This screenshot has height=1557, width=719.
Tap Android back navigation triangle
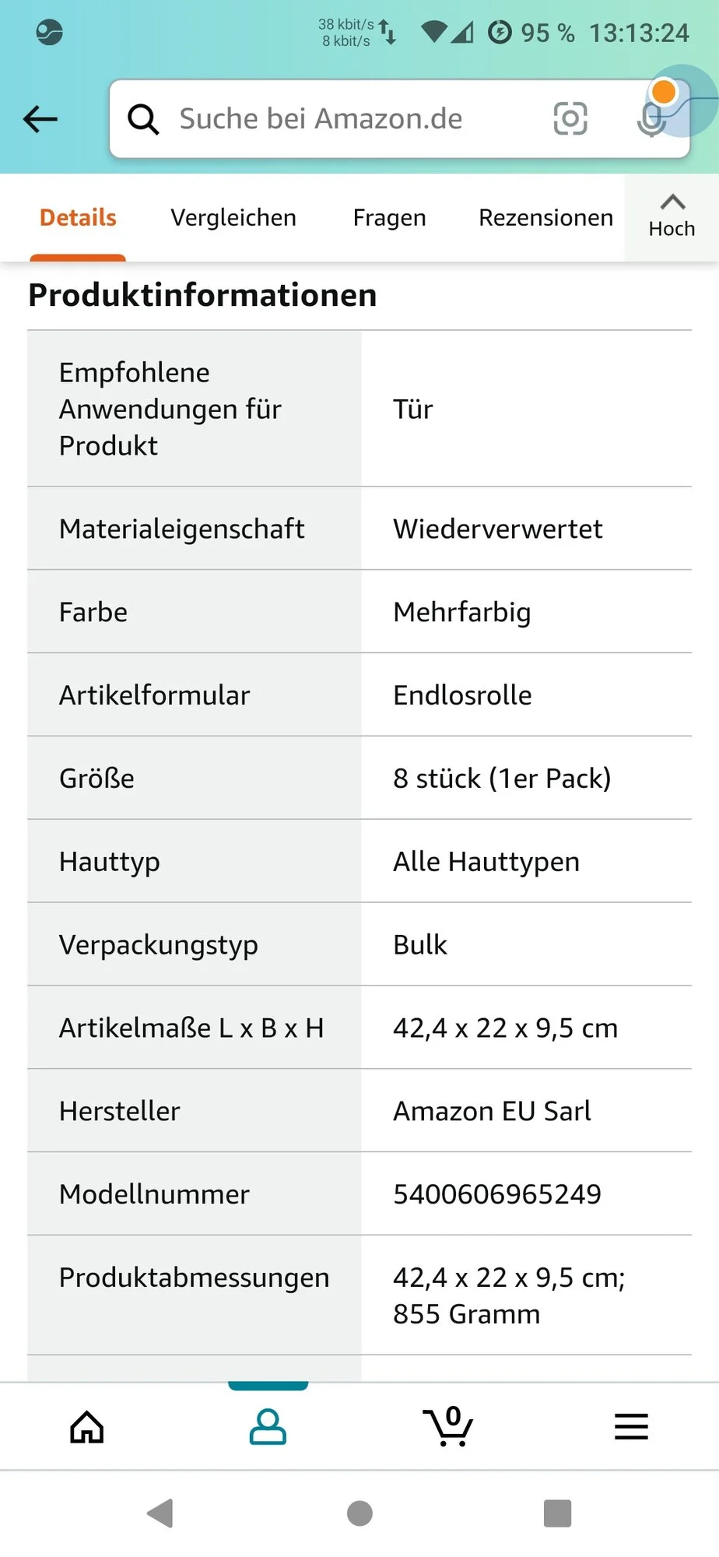160,1513
